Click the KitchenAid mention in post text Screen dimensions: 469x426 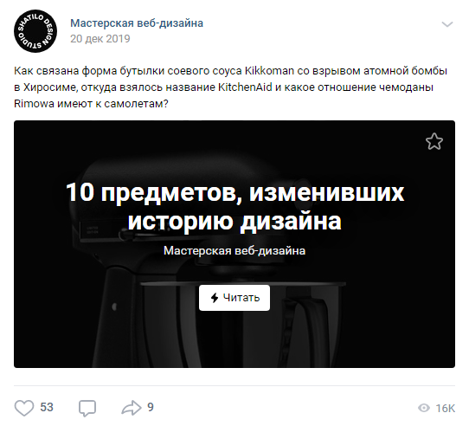pos(245,87)
